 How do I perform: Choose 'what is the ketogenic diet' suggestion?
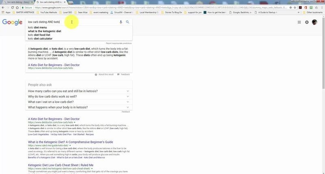(x=45, y=31)
